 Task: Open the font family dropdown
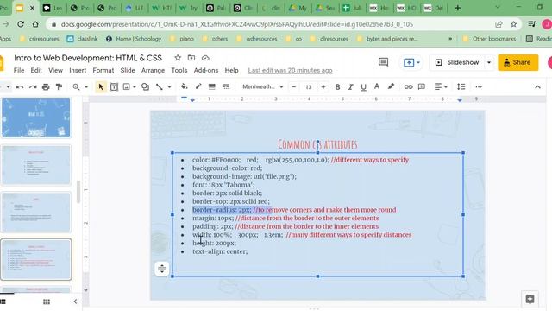tap(262, 86)
